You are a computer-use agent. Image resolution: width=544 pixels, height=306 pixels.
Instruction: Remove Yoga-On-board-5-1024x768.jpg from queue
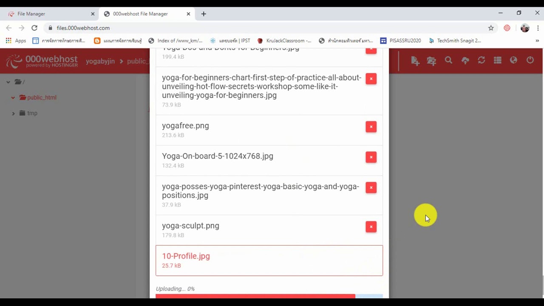(x=371, y=157)
